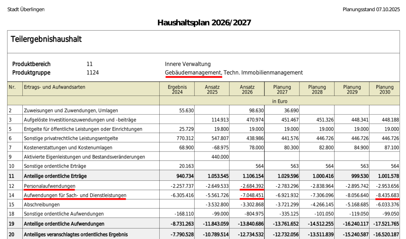Click the underlined "Personalaufwendungen" row label
The image size is (406, 239).
point(49,186)
